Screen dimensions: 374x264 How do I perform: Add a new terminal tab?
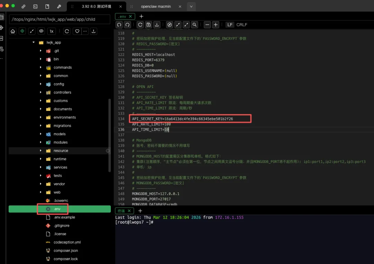tap(140, 211)
